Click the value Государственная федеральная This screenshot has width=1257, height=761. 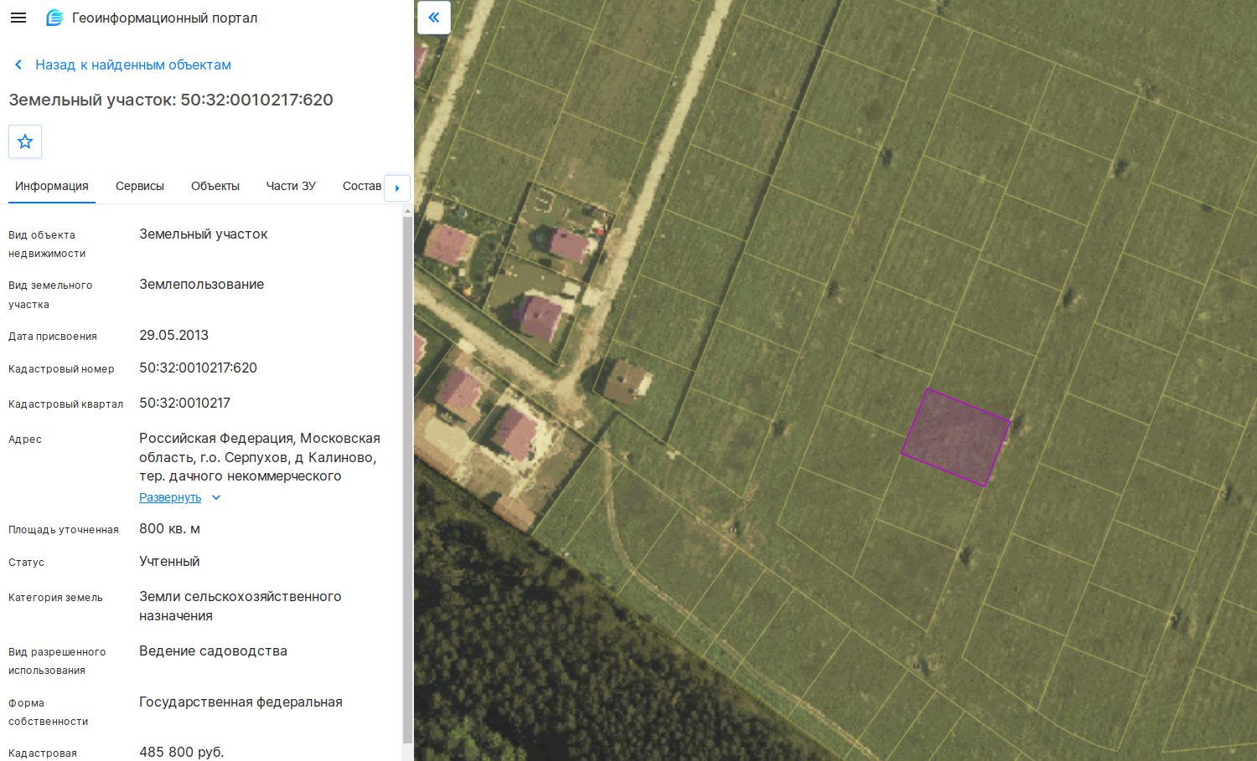click(x=241, y=702)
